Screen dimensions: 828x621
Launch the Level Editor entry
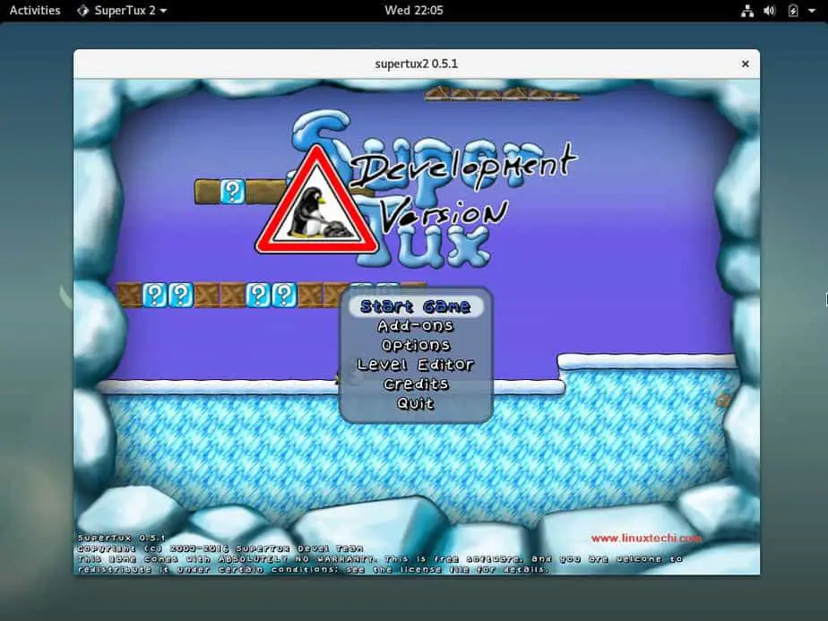(416, 365)
